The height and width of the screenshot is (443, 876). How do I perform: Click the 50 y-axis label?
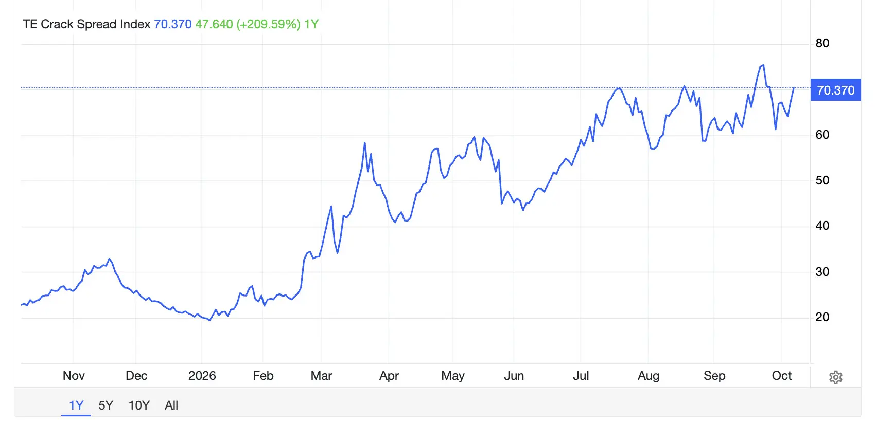point(822,180)
